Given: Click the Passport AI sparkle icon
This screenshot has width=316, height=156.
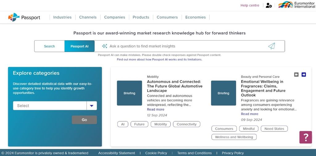Looking at the screenshot, I should tap(104, 46).
